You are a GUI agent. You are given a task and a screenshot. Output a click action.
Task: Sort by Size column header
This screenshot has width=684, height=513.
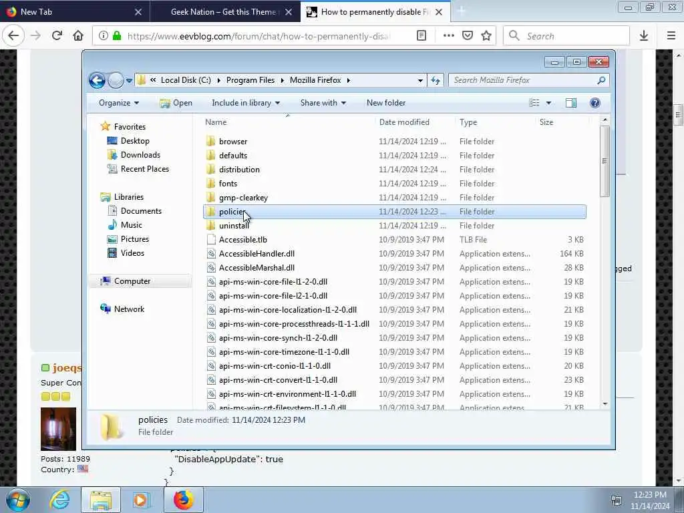pyautogui.click(x=546, y=123)
